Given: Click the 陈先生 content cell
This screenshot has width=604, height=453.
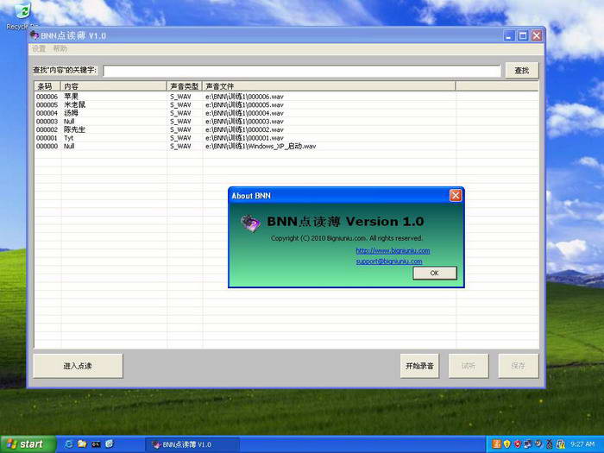Looking at the screenshot, I should [75, 129].
